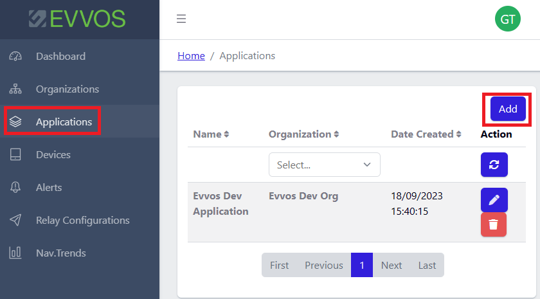This screenshot has height=299, width=540.
Task: Open Organizations in sidebar
Action: (x=80, y=89)
